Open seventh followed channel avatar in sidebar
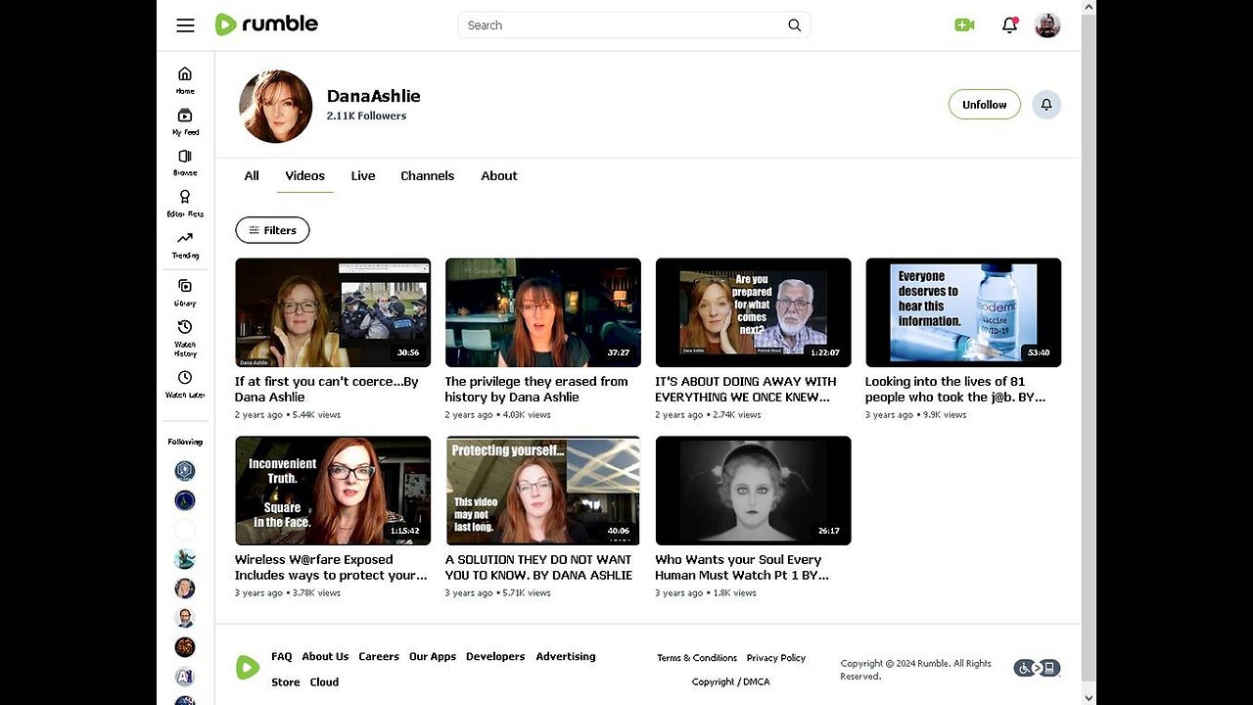This screenshot has width=1253, height=705. [185, 647]
